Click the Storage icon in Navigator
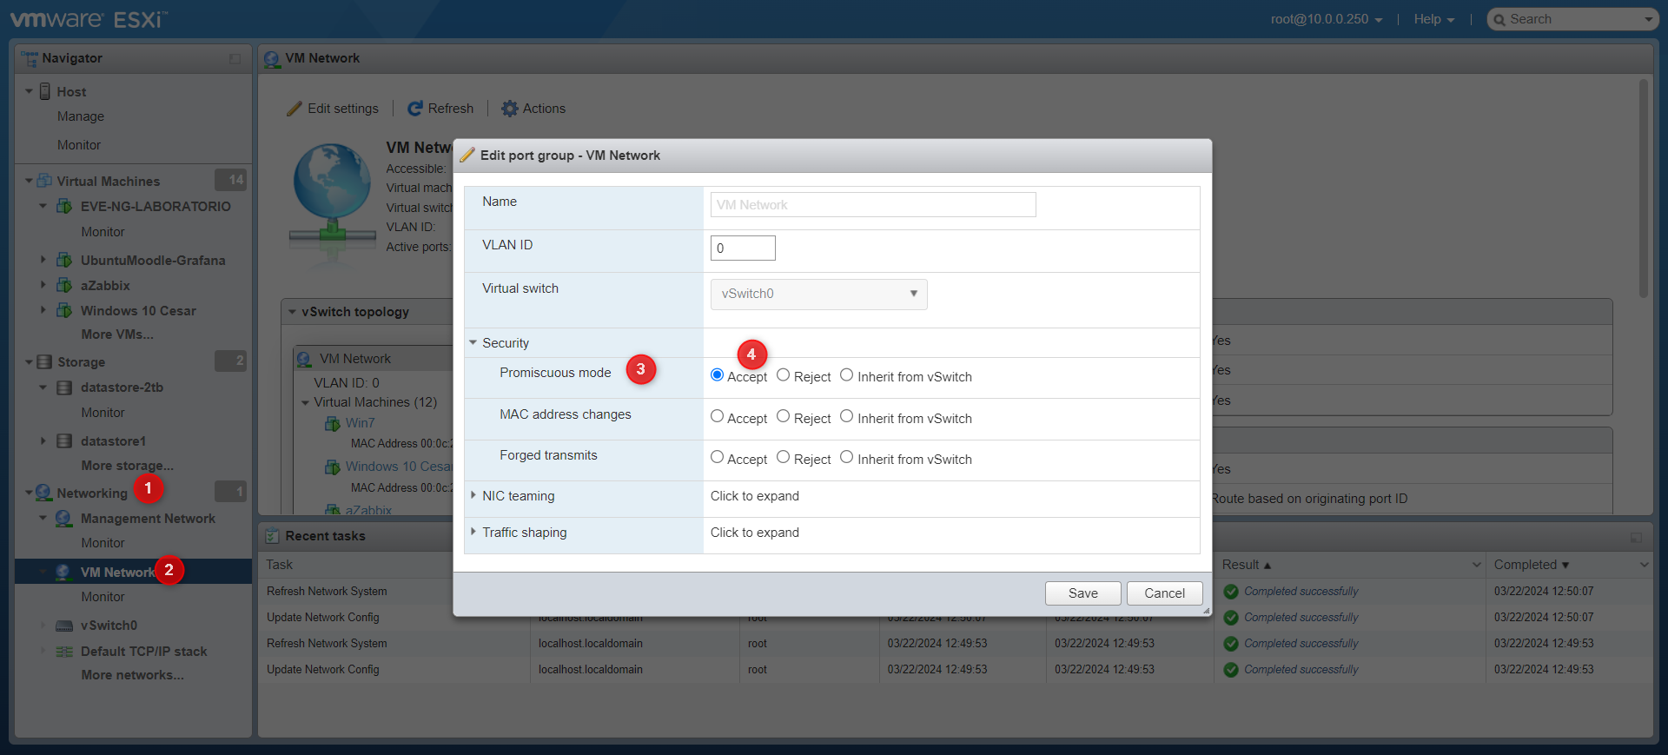The image size is (1668, 755). tap(44, 361)
